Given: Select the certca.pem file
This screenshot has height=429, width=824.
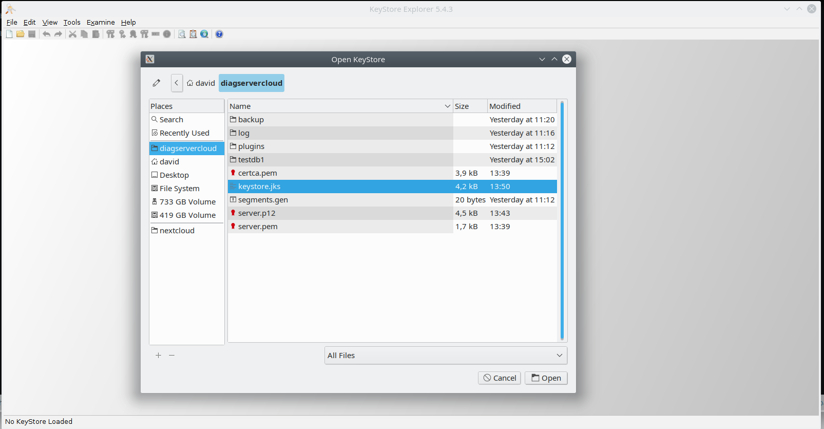Looking at the screenshot, I should [392, 173].
